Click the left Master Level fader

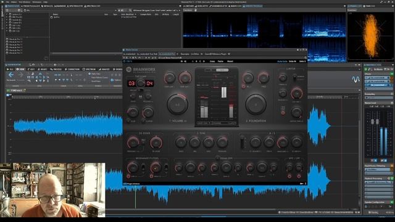(372, 121)
